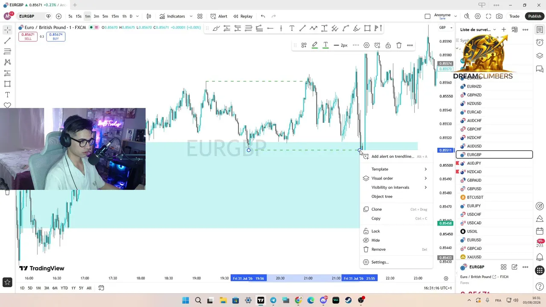The height and width of the screenshot is (307, 546).
Task: Create an Alert from the top toolbar
Action: coord(219,16)
